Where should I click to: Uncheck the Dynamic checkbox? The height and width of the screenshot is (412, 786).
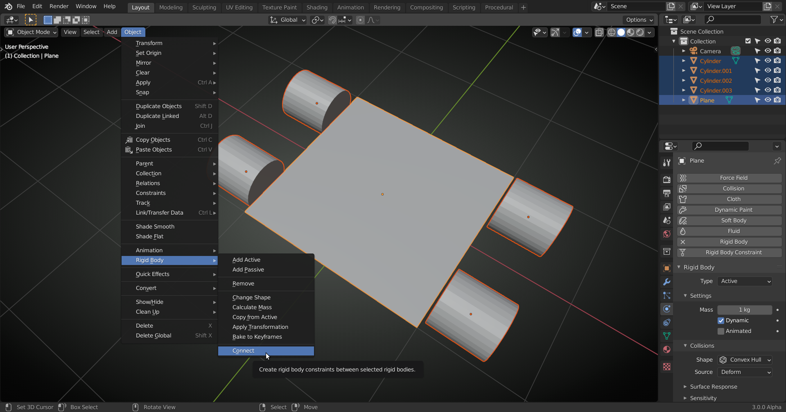point(721,321)
